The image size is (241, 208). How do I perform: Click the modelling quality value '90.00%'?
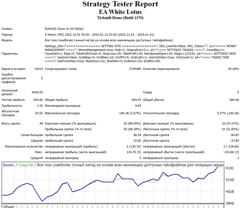point(233,69)
